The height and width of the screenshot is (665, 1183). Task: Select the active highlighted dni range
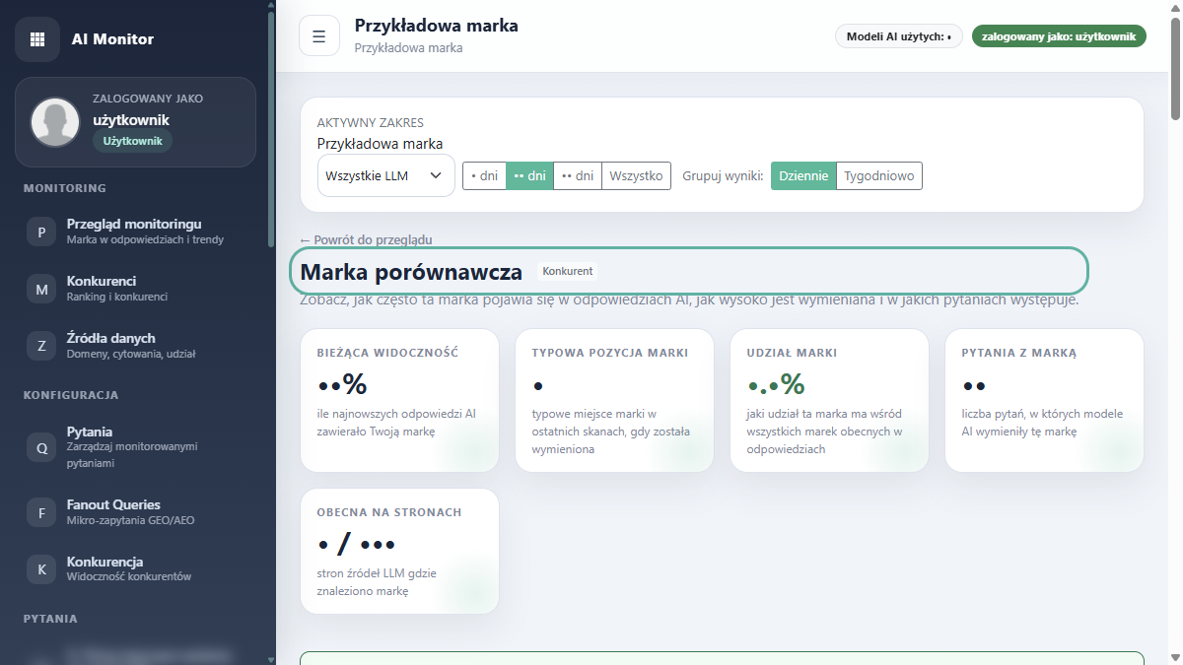(x=529, y=176)
